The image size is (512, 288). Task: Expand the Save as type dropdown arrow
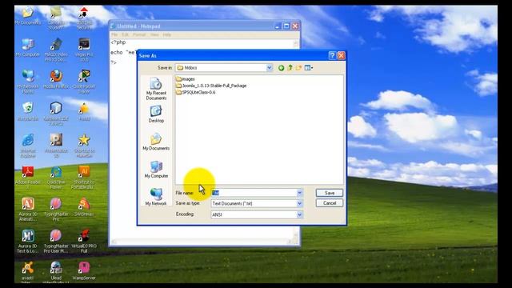click(299, 203)
